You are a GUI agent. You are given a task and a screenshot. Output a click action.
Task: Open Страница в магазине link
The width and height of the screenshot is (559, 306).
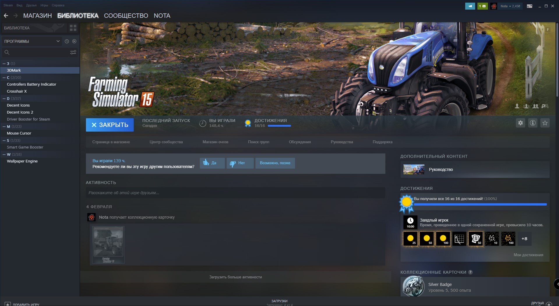tap(111, 142)
